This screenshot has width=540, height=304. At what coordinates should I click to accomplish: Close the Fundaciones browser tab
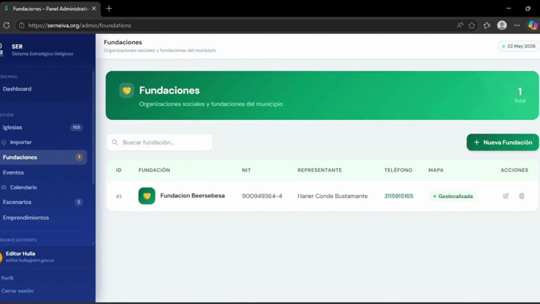[93, 9]
